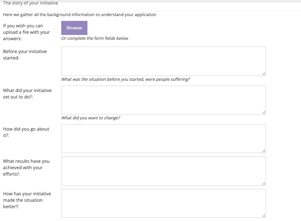Focus the 'How has your initiative made the situation better' box
Image resolution: width=301 pixels, height=221 pixels.
pyautogui.click(x=164, y=203)
